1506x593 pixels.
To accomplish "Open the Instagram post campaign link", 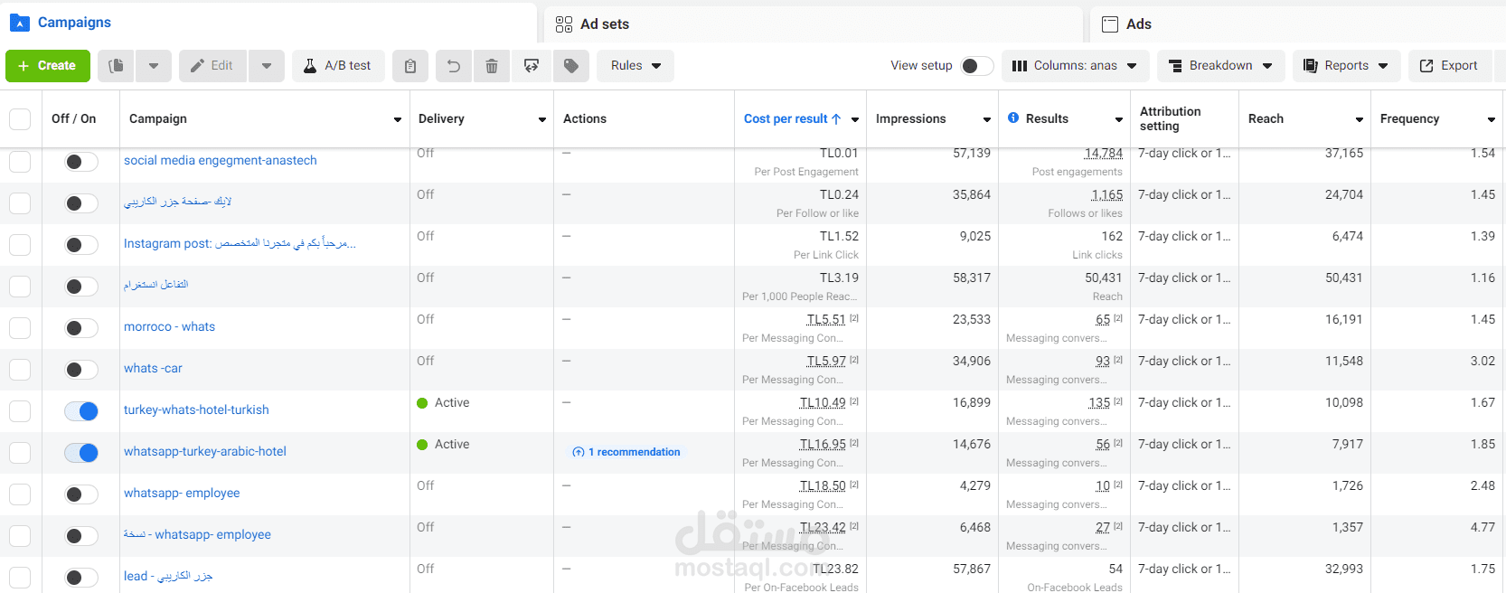I will [240, 243].
